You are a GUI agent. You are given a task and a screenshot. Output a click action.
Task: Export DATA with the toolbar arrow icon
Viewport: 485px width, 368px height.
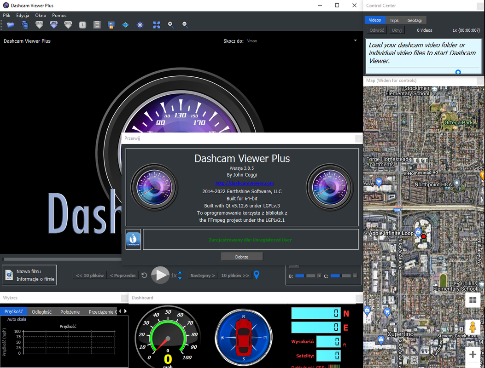click(39, 25)
